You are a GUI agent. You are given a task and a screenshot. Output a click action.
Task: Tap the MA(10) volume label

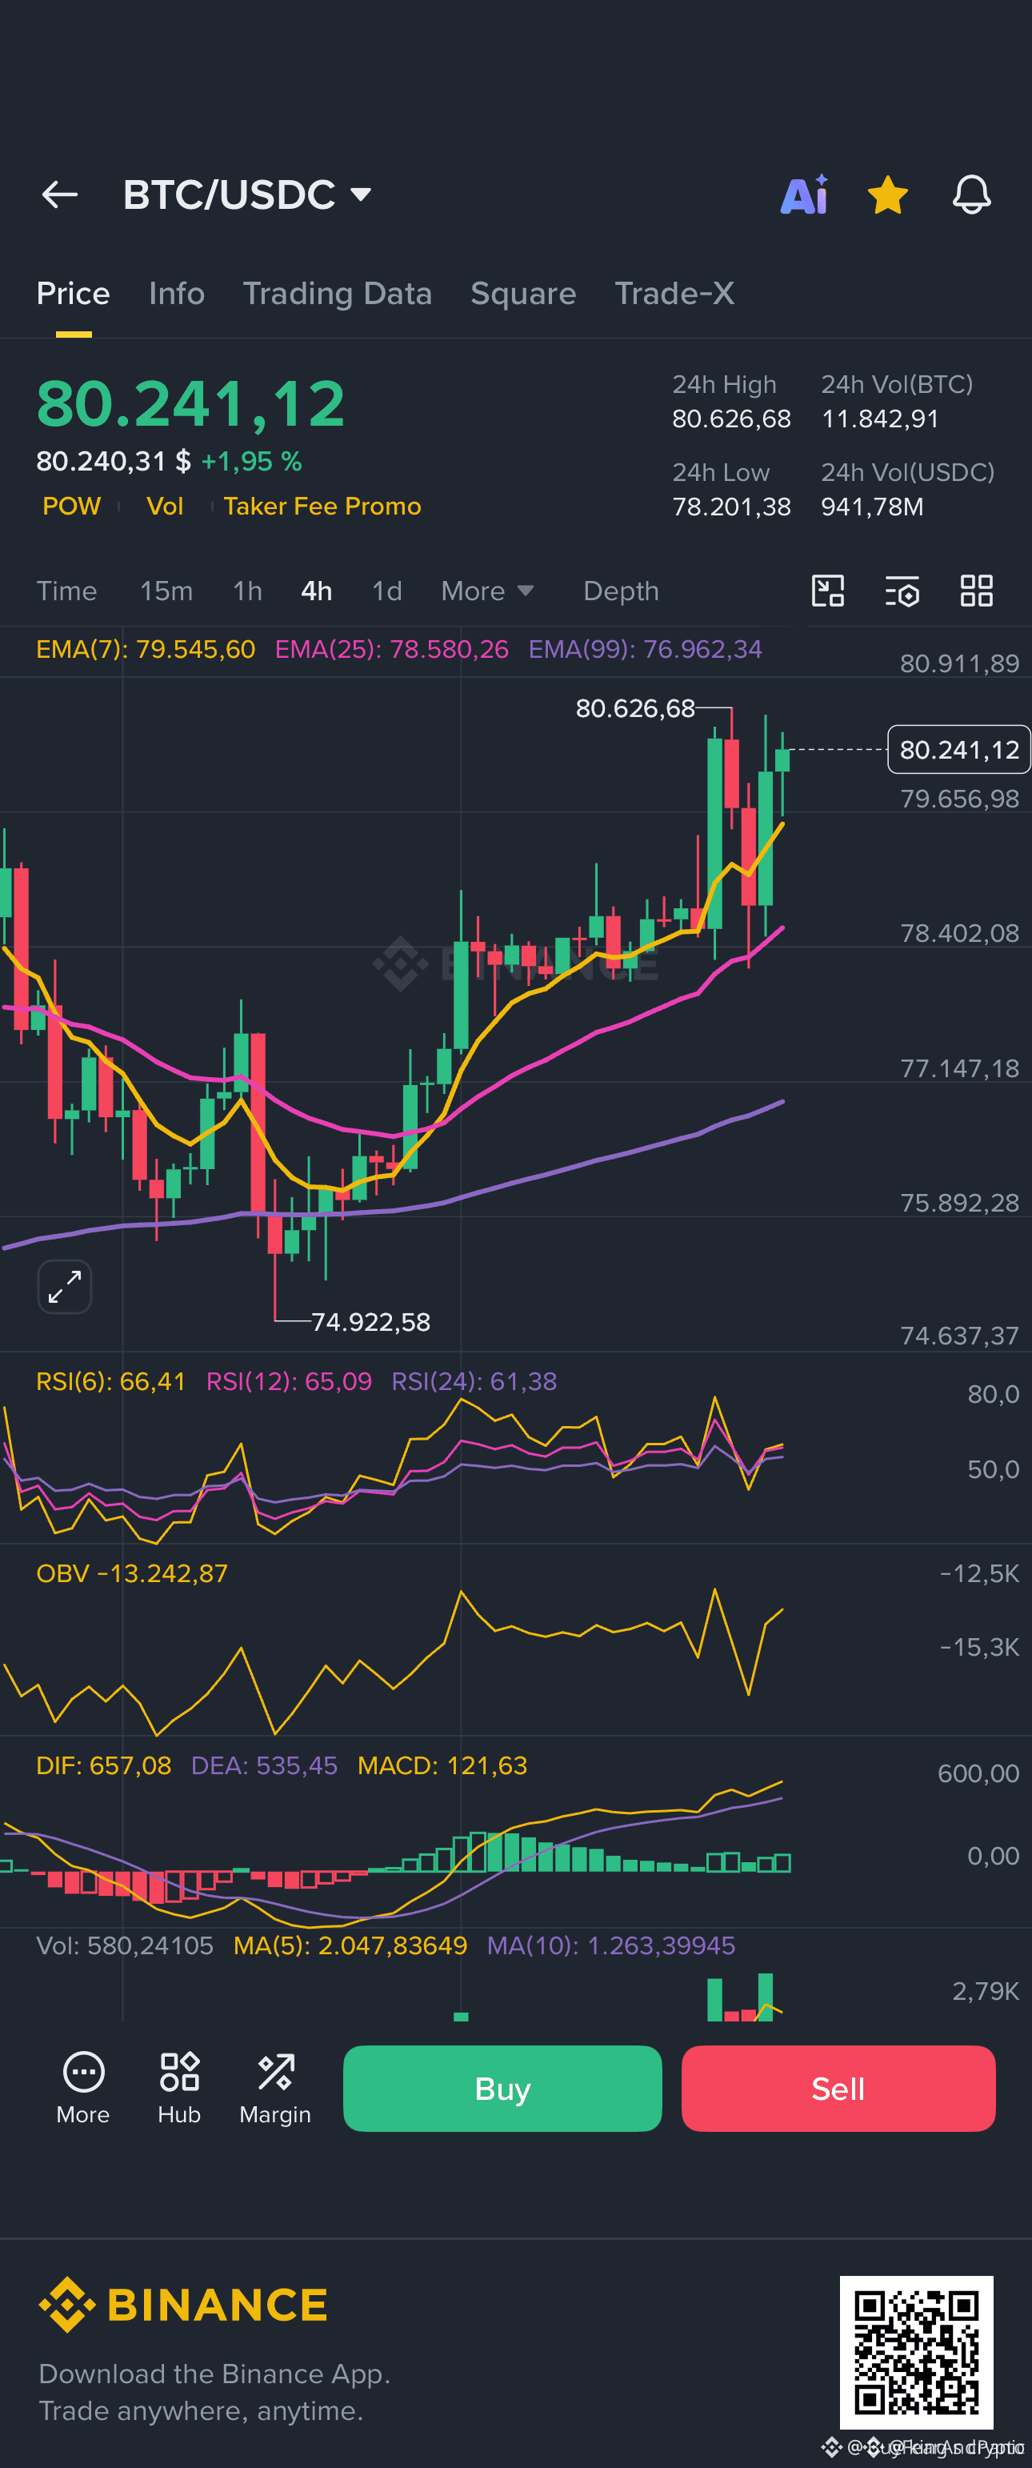(x=610, y=1945)
